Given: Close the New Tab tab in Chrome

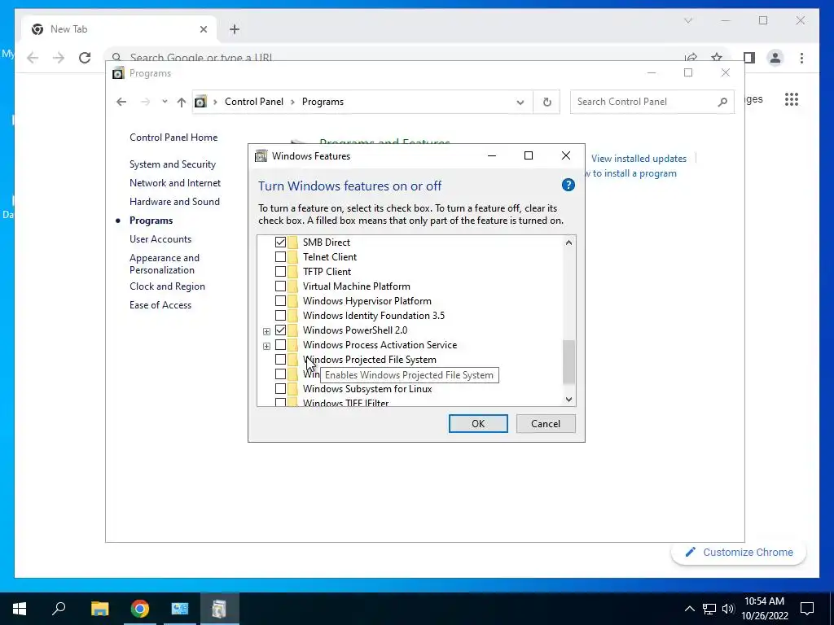Looking at the screenshot, I should tap(203, 29).
